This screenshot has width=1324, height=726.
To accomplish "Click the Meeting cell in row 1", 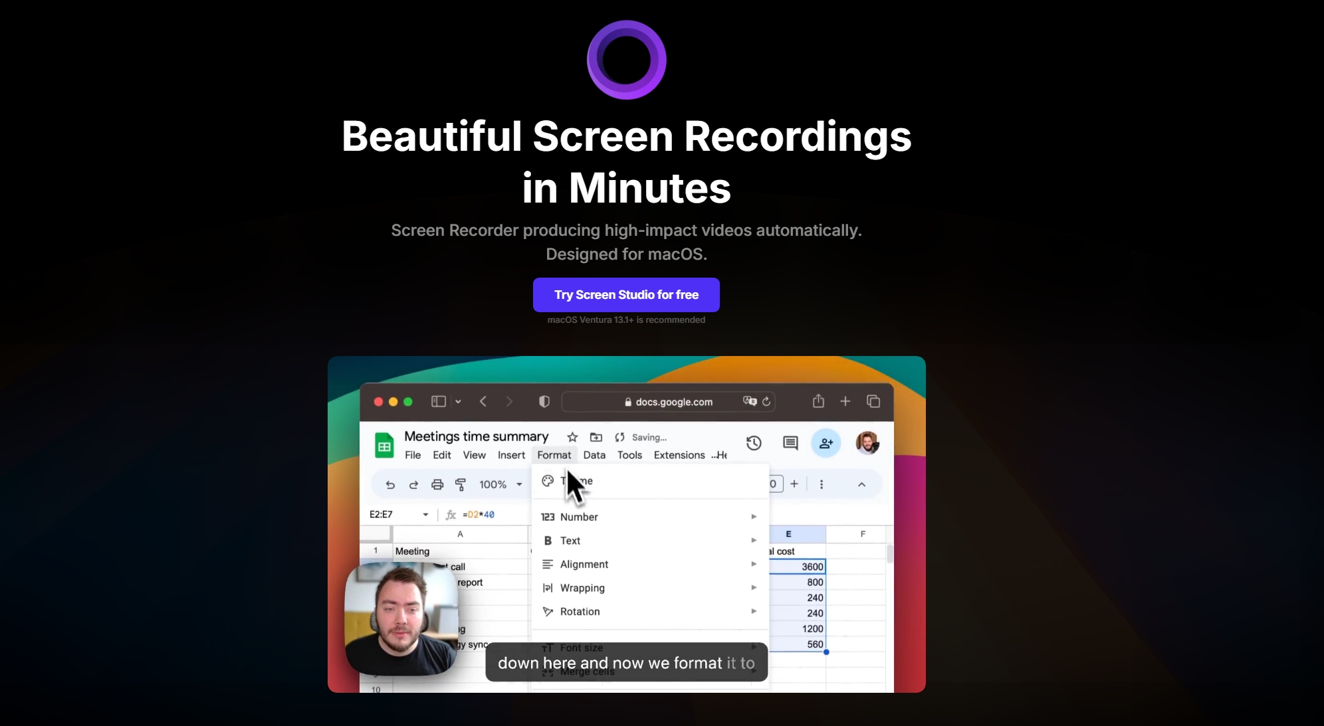I will click(x=460, y=551).
